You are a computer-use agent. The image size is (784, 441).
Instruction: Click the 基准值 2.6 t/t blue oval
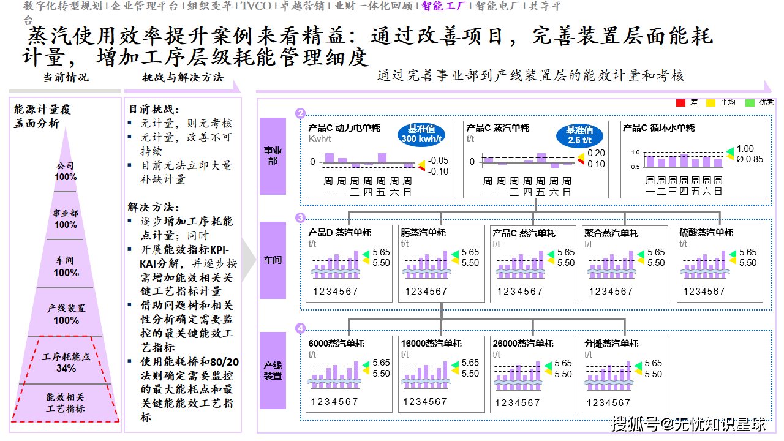tap(579, 135)
